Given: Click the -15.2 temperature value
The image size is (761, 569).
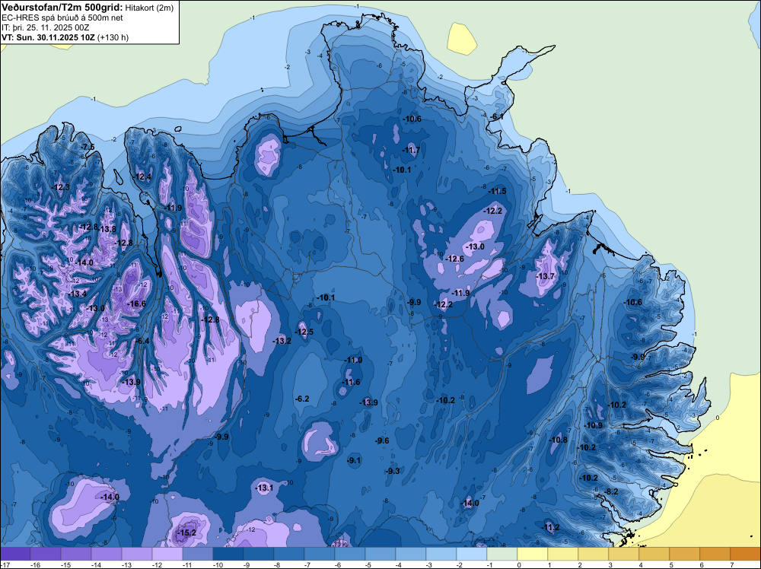Looking at the screenshot, I should pyautogui.click(x=187, y=532).
